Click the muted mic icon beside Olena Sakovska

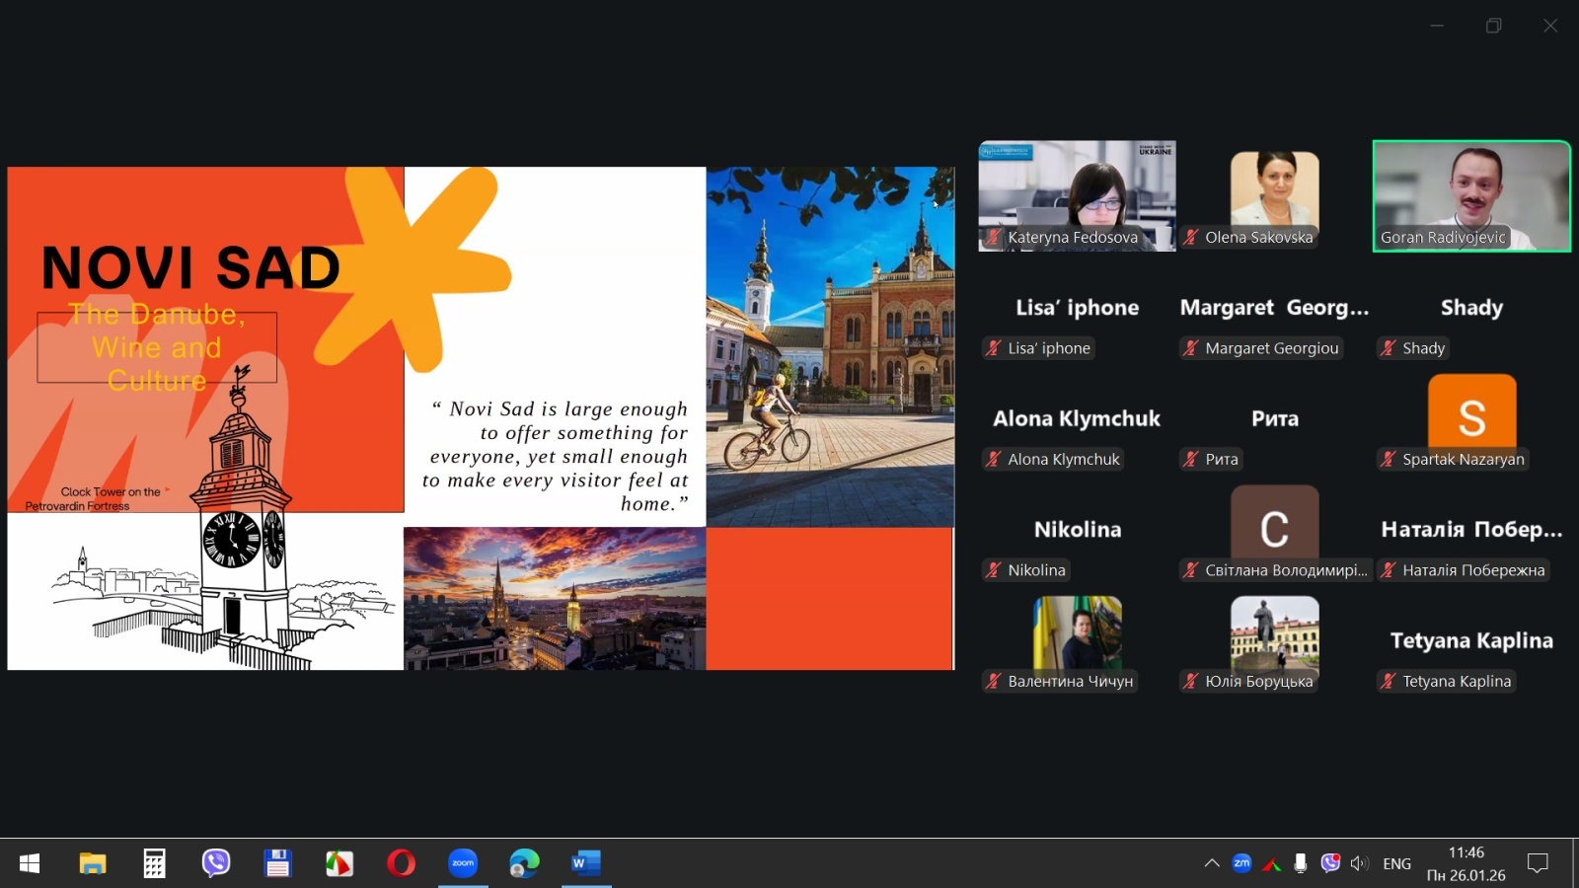click(x=1190, y=237)
